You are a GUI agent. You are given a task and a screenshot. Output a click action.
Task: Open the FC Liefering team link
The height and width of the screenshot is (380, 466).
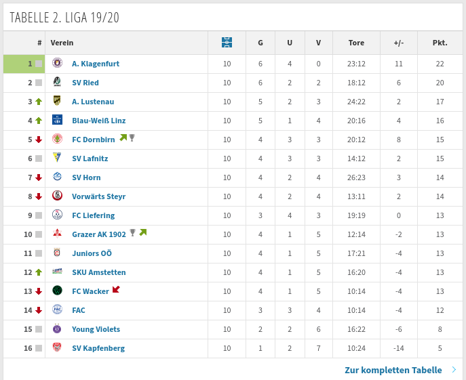click(x=94, y=215)
